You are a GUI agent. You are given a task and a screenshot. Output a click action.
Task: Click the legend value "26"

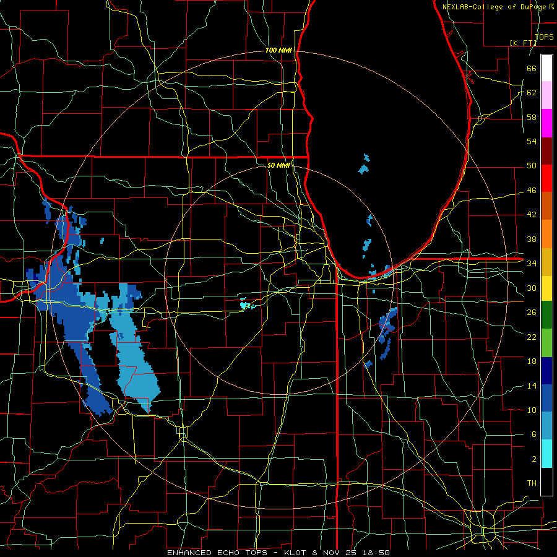(532, 313)
